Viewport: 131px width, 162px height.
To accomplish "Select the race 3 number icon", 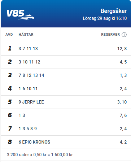I will click(10, 75).
